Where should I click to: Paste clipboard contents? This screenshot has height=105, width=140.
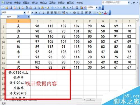pyautogui.click(x=43, y=8)
